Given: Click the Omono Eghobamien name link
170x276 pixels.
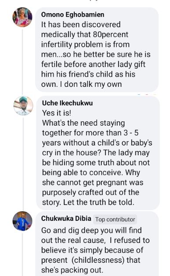Looking at the screenshot, I should click(72, 15).
